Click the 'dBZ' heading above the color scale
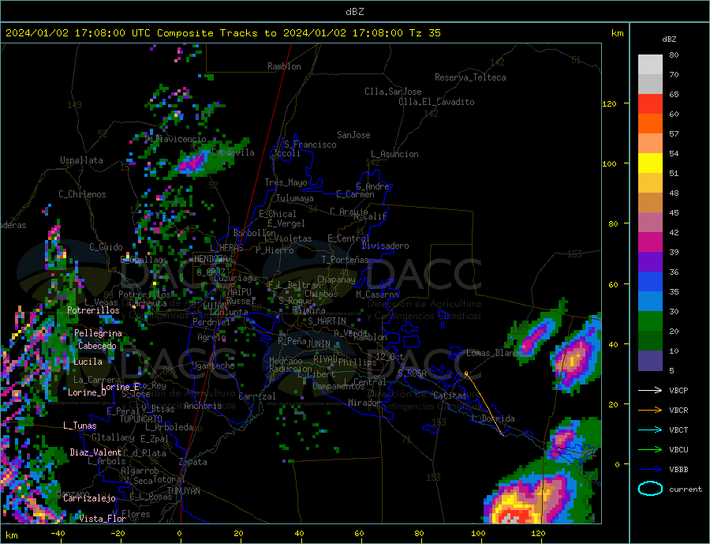Image resolution: width=710 pixels, height=544 pixels. click(x=669, y=39)
